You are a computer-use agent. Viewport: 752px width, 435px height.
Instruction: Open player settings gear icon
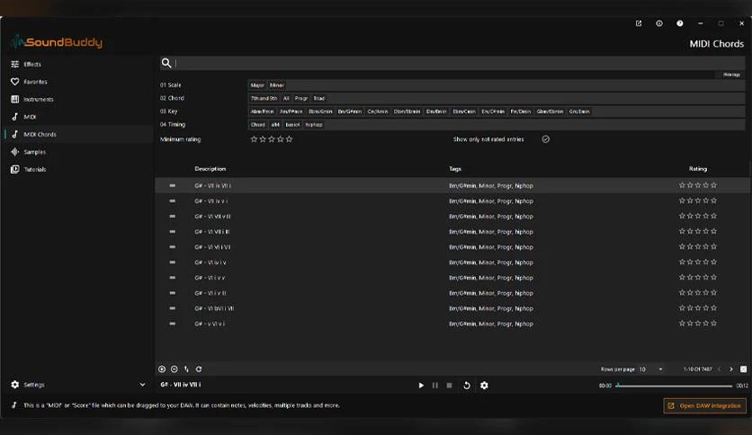(x=484, y=386)
